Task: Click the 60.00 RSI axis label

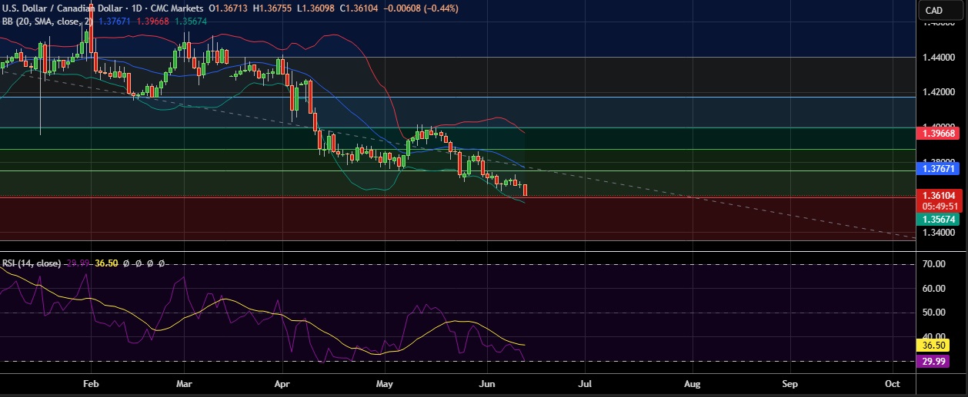Action: tap(933, 289)
